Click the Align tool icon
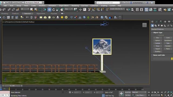 (x=132, y=10)
